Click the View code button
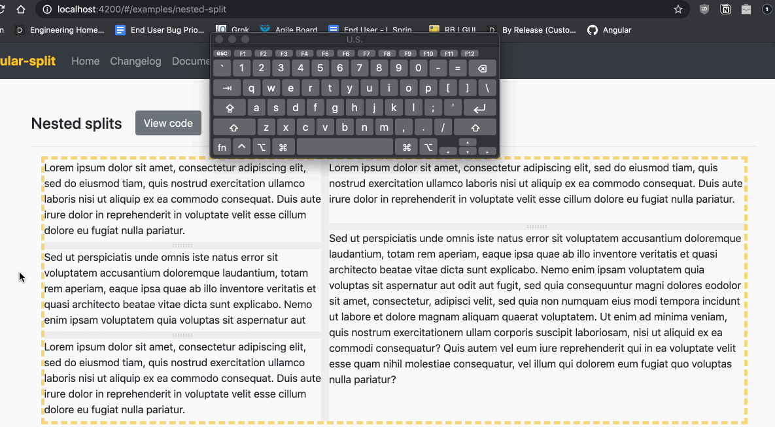 coord(168,123)
